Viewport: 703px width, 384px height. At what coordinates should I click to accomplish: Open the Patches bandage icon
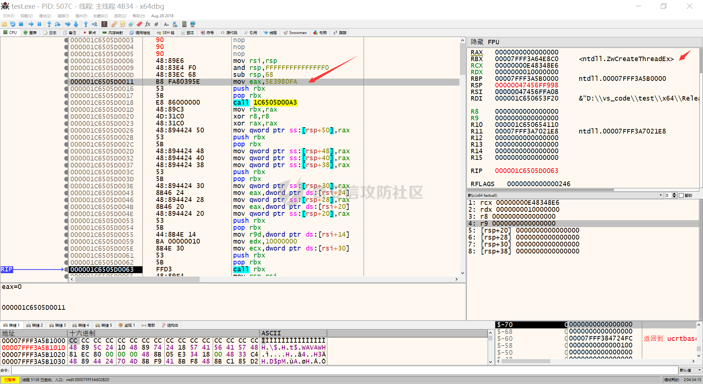114,24
